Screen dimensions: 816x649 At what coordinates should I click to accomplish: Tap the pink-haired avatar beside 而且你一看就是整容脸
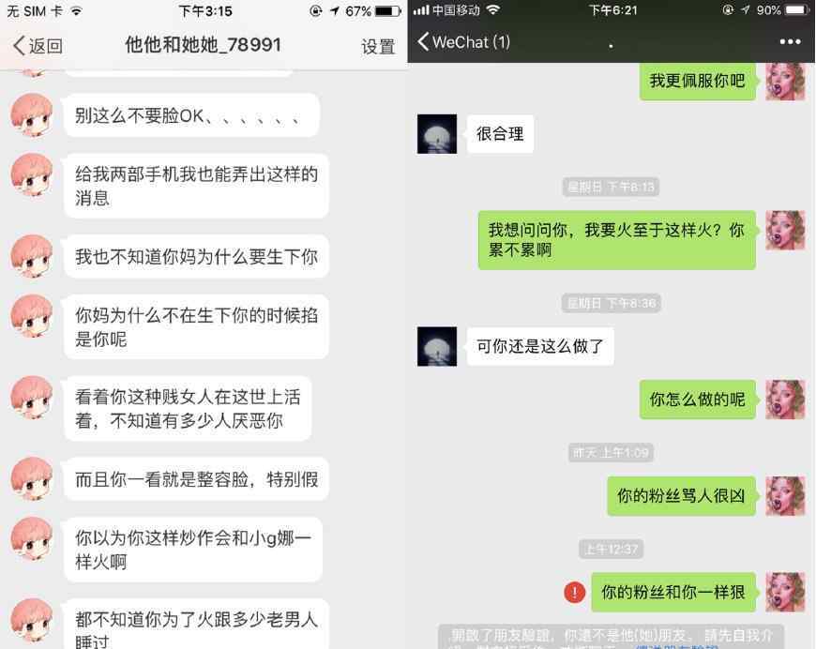click(x=32, y=478)
